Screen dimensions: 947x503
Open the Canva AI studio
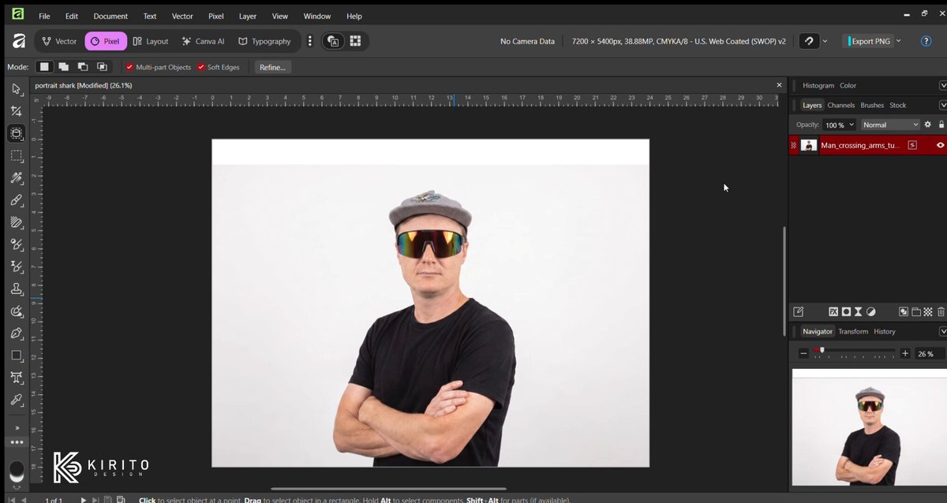click(x=203, y=41)
